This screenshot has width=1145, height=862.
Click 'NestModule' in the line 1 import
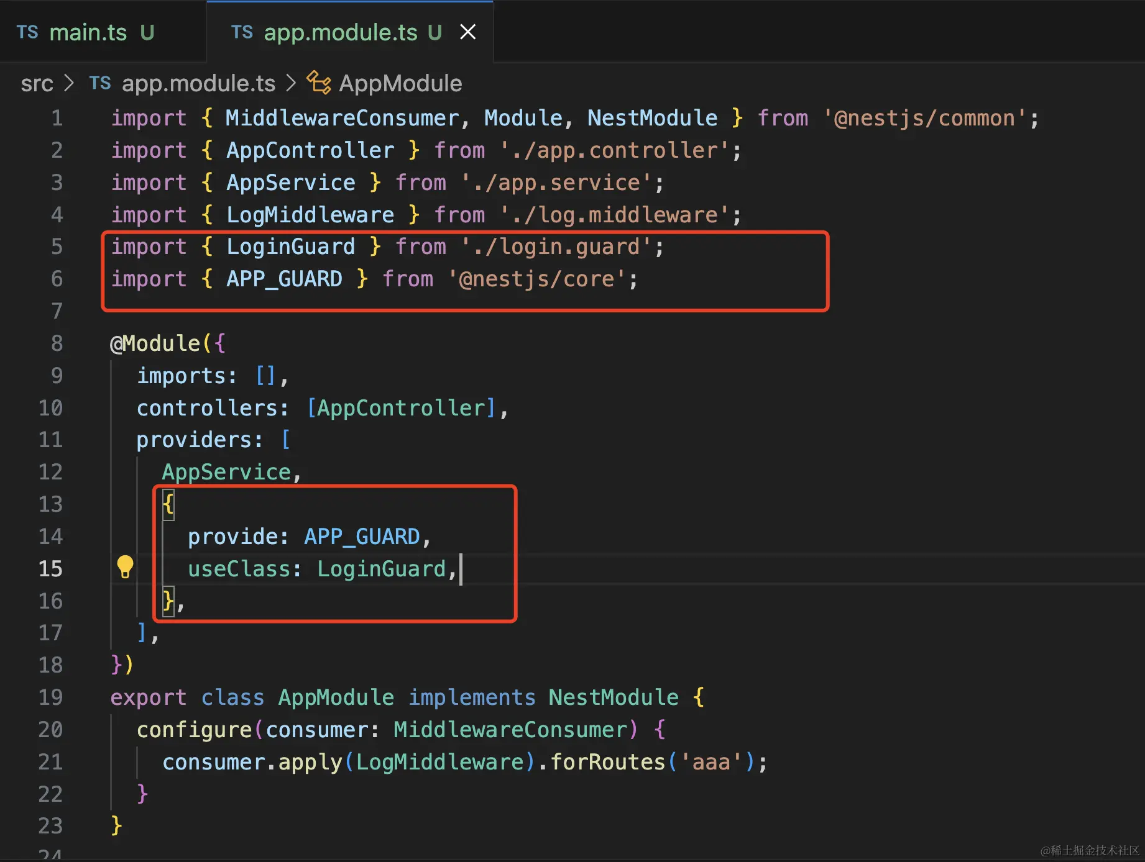652,118
